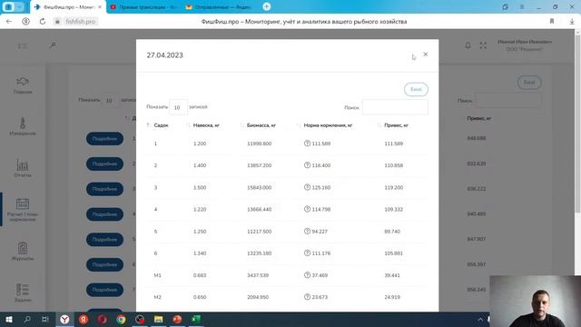Select gain value 24.919 in row M2
This screenshot has width=581, height=327.
392,297
